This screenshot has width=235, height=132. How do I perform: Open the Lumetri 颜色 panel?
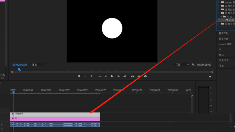click(x=225, y=44)
